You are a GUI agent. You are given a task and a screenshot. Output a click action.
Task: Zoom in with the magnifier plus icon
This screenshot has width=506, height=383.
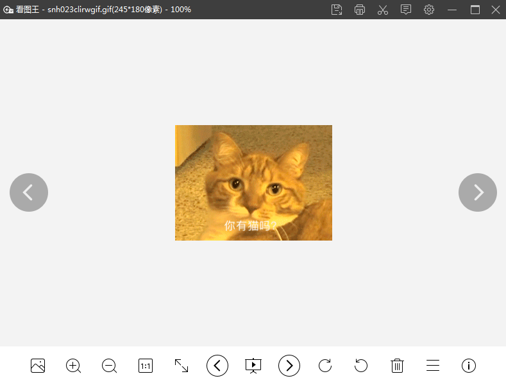click(74, 366)
